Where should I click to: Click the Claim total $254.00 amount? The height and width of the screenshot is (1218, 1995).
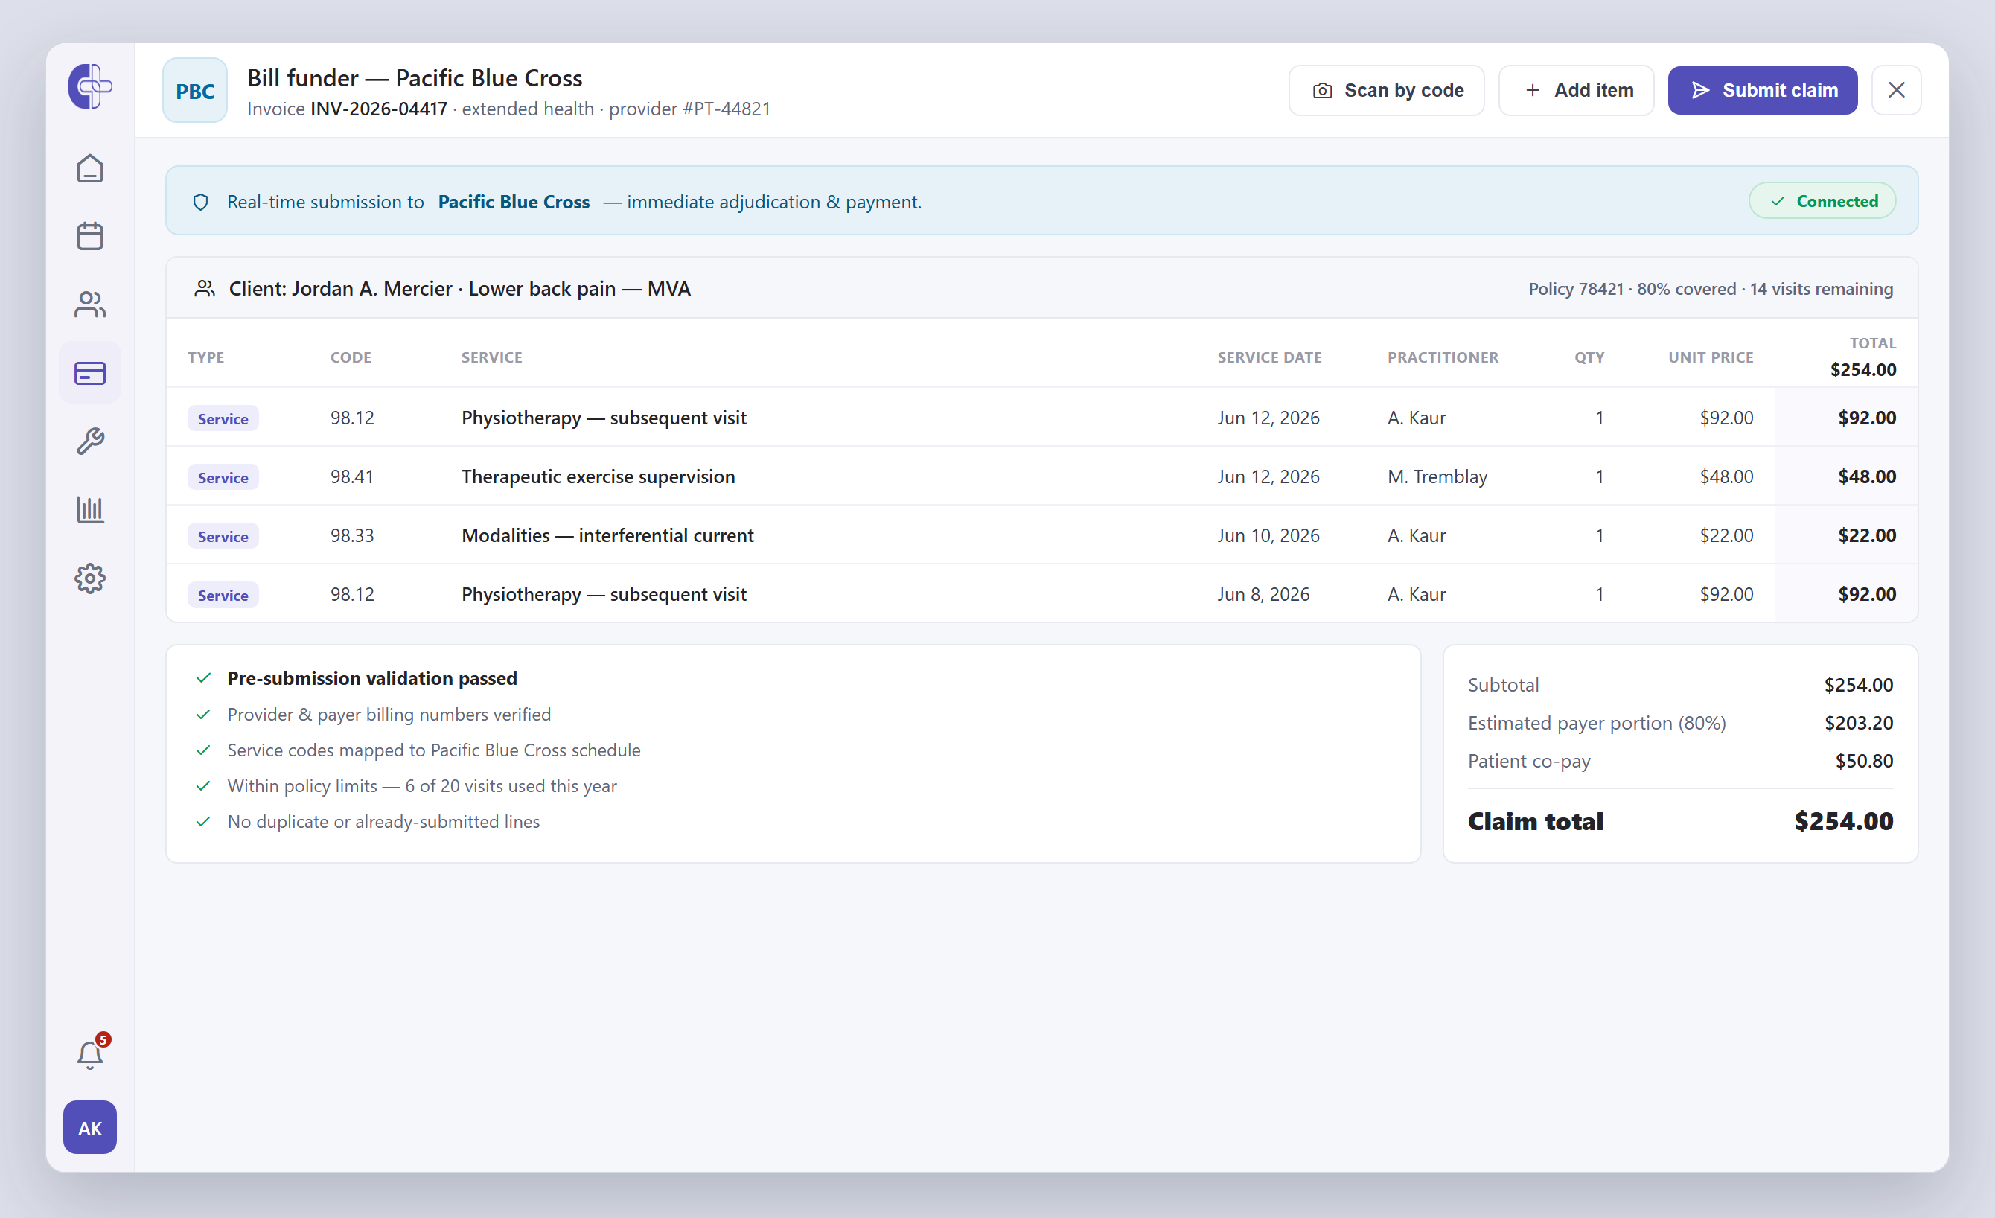[1845, 821]
